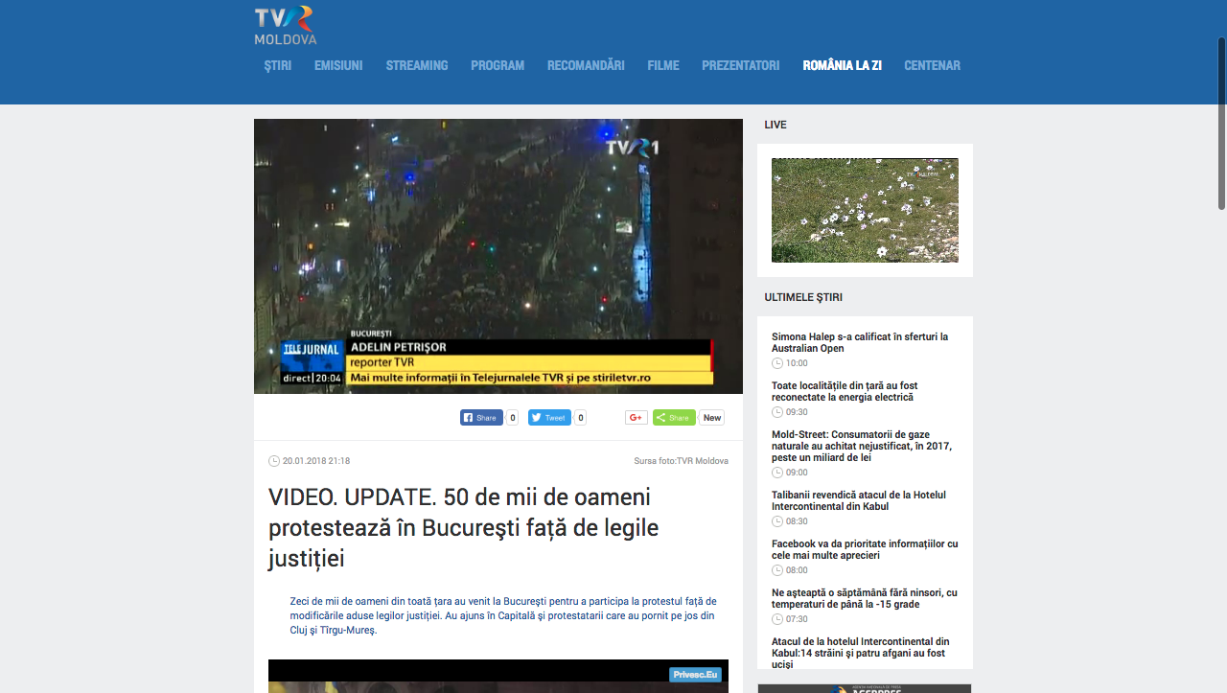Click the green Share button
The height and width of the screenshot is (693, 1227).
tap(674, 418)
